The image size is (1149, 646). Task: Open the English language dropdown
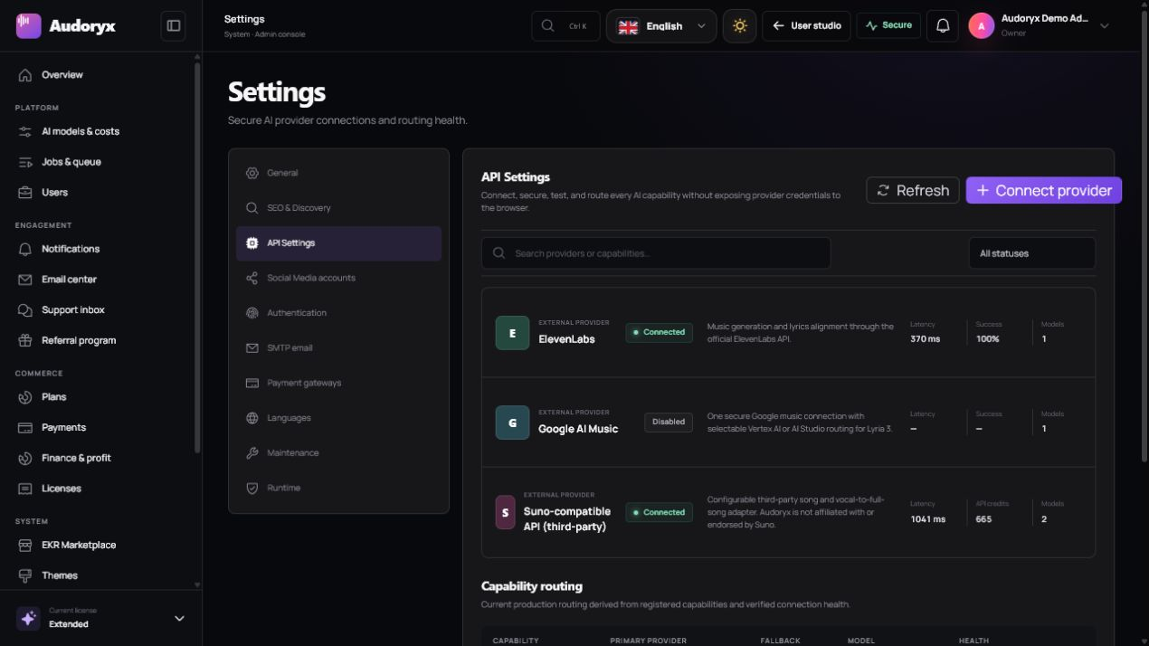[661, 26]
